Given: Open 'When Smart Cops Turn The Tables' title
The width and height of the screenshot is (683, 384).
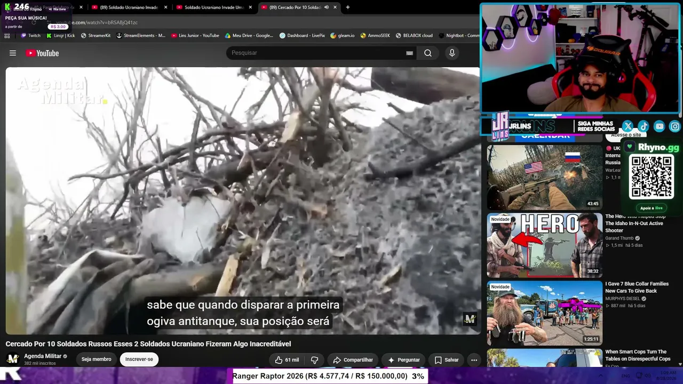Looking at the screenshot, I should (638, 355).
